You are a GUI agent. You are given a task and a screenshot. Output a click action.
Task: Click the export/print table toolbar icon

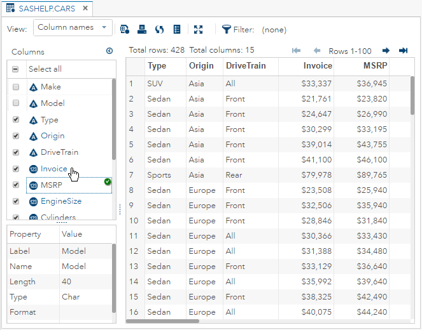tap(143, 29)
